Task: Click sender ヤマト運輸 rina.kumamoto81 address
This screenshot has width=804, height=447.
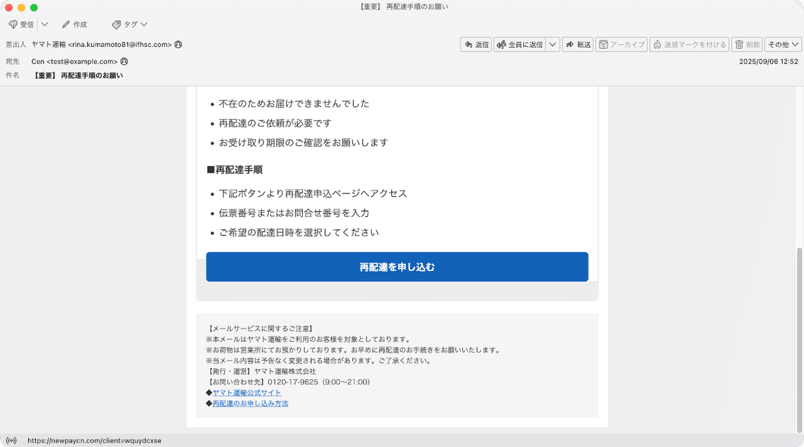Action: point(102,45)
